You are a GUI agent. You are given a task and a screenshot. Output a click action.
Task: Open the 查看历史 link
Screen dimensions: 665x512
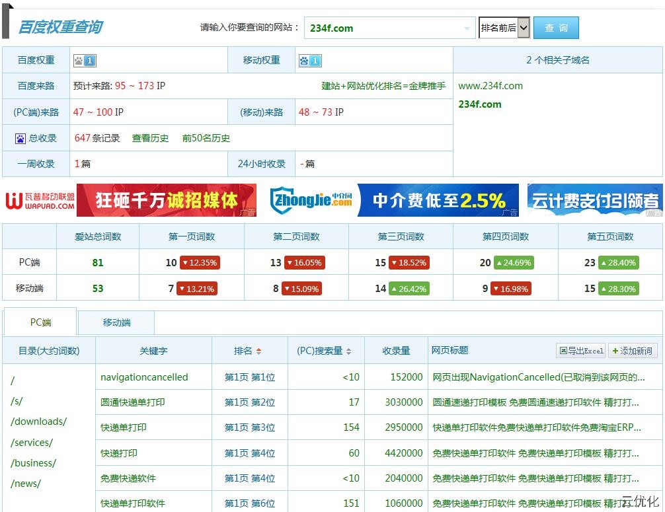pyautogui.click(x=150, y=139)
